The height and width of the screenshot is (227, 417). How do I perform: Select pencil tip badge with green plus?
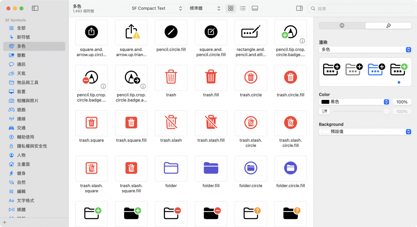click(290, 32)
